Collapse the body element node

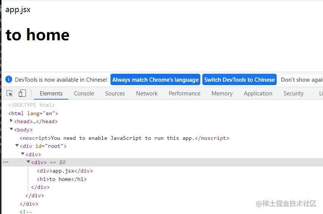(x=11, y=129)
